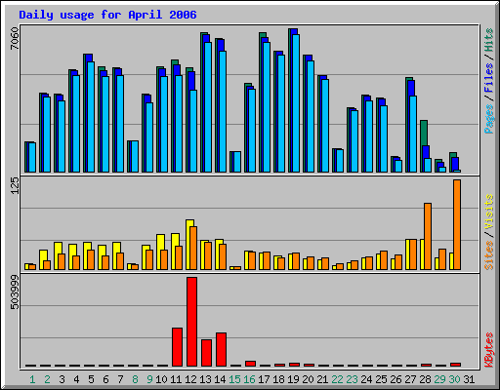Click the tall orange sites bar for day 30
The image size is (500, 390).
click(x=457, y=224)
